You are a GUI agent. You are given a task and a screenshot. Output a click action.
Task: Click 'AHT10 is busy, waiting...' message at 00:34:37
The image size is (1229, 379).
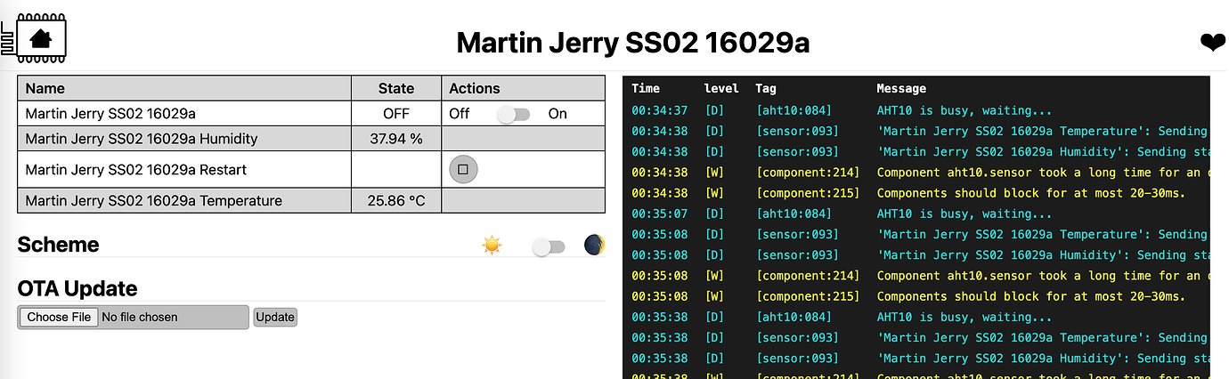(x=964, y=110)
